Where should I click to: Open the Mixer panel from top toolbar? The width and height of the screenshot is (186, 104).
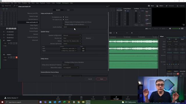tap(151, 6)
